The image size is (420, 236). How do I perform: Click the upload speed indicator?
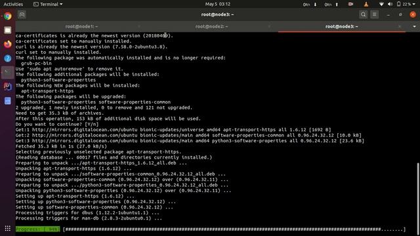click(331, 5)
